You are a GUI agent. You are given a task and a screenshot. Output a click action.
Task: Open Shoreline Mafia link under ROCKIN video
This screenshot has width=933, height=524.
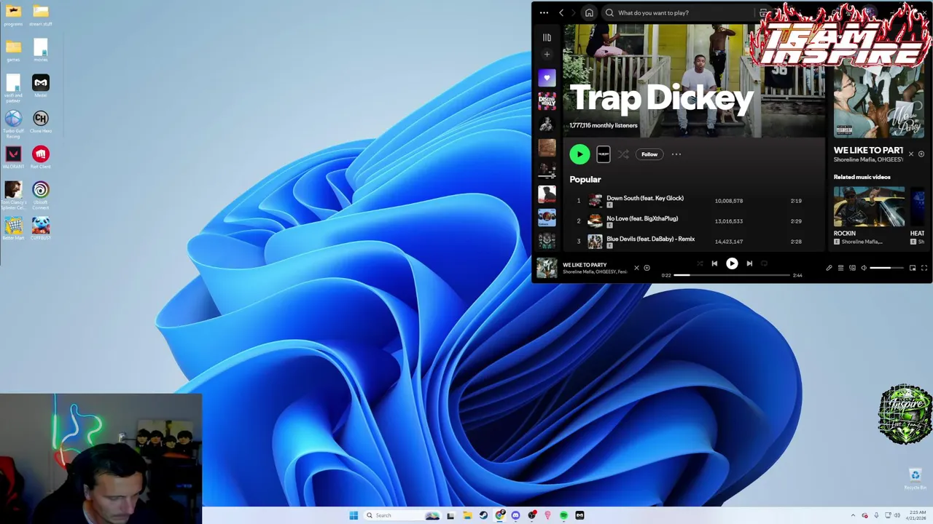coord(862,242)
